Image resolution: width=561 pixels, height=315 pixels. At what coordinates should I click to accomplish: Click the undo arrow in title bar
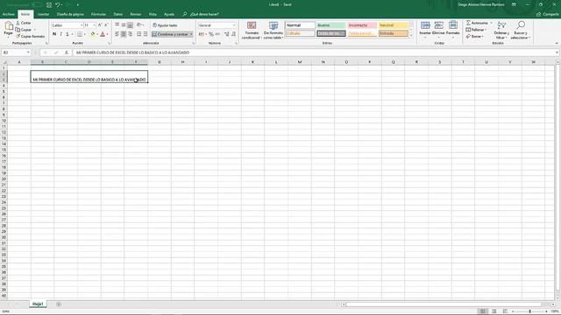click(x=58, y=4)
